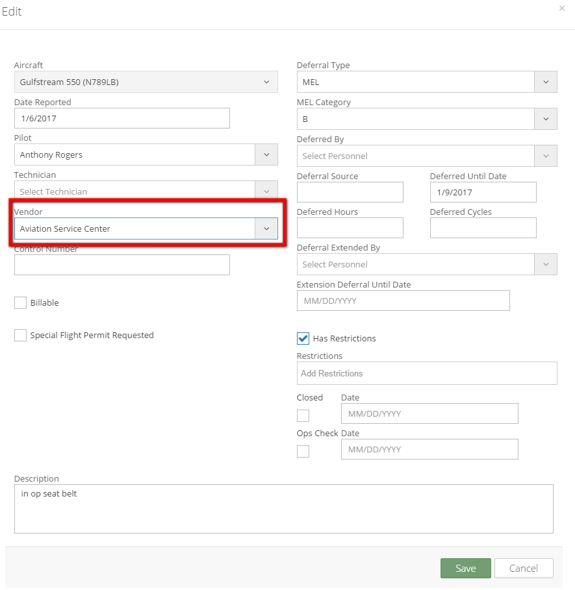This screenshot has height=590, width=575.
Task: Open the Deferred By personnel dropdown
Action: (x=427, y=156)
